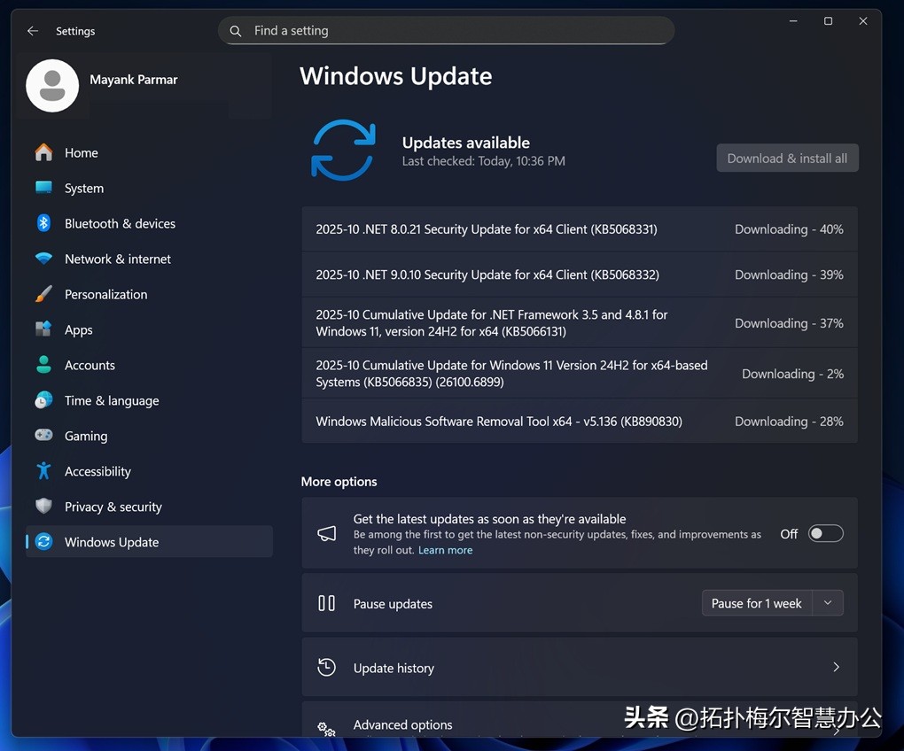The height and width of the screenshot is (751, 904).
Task: Open Accessibility settings via its icon
Action: pos(43,471)
